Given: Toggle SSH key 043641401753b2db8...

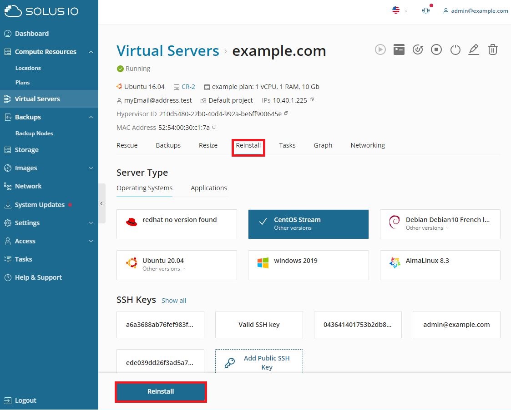Looking at the screenshot, I should (x=358, y=325).
